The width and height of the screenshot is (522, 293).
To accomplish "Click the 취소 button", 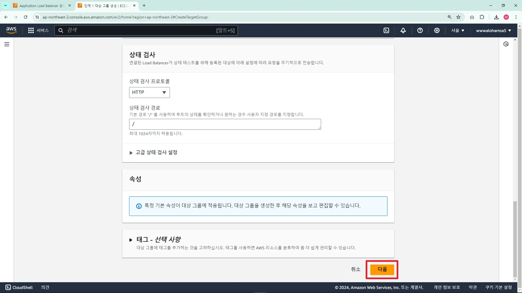I will click(x=355, y=269).
